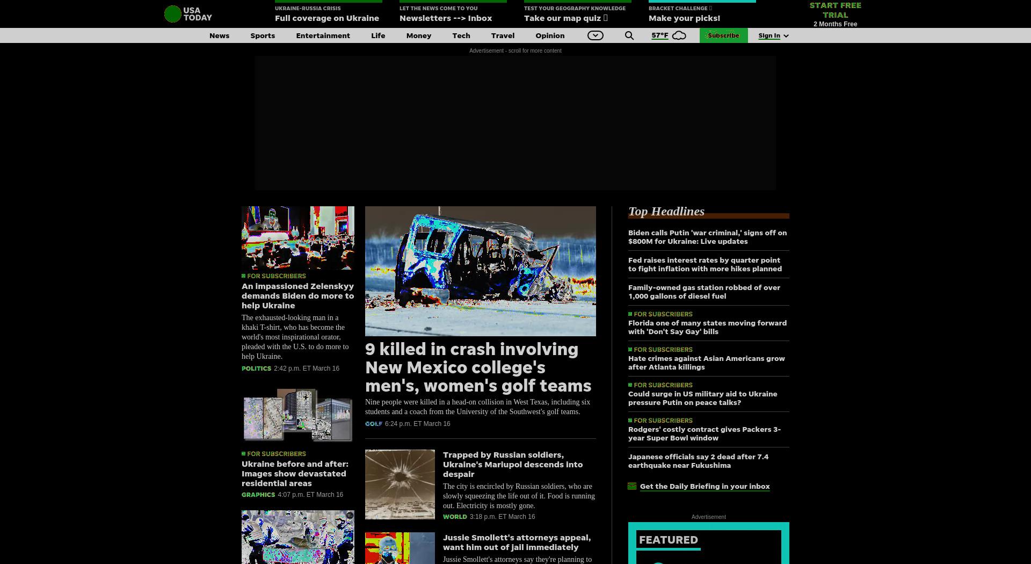Viewport: 1031px width, 564px height.
Task: Open Florida 'Don't Say Gay' bills headline
Action: point(707,327)
